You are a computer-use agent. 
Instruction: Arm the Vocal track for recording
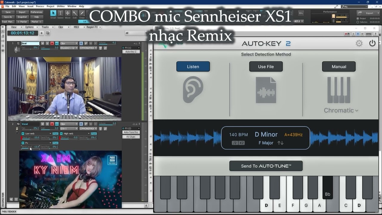pyautogui.click(x=52, y=124)
